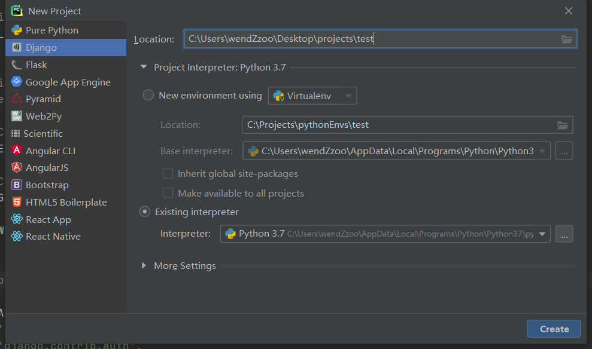Open existing Interpreter Python 3.7 dropdown
This screenshot has width=592, height=349.
point(385,234)
